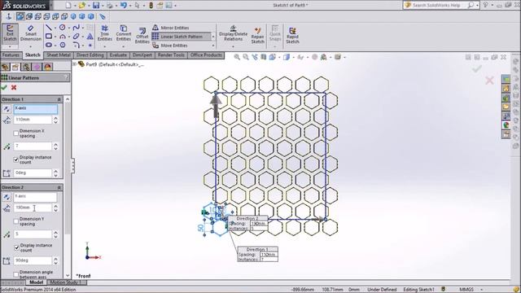The height and width of the screenshot is (293, 521).
Task: Open the SolidWorks logo menu arrow
Action: click(x=51, y=6)
